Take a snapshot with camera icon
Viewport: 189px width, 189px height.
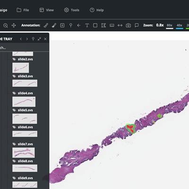point(129,26)
